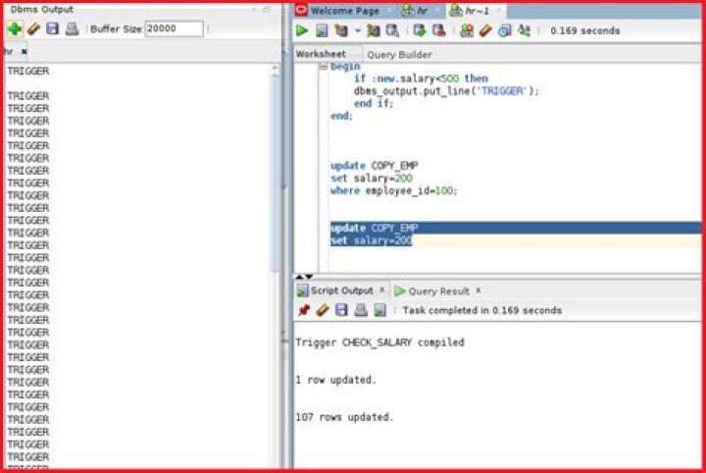The height and width of the screenshot is (473, 706).
Task: Enable DBMS output with the green plus
Action: pos(15,28)
